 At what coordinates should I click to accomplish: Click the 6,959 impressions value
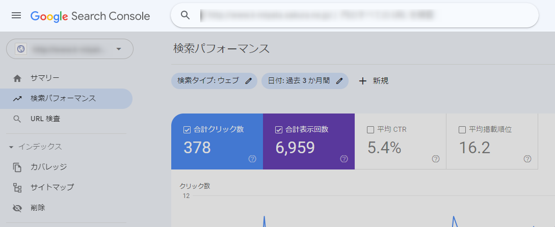(x=295, y=148)
